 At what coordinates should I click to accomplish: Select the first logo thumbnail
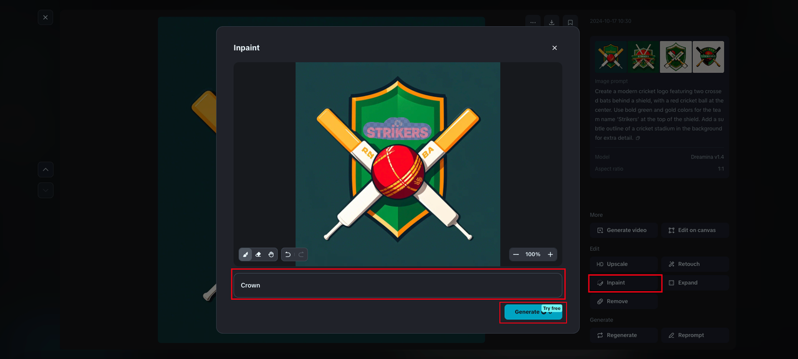coord(610,57)
